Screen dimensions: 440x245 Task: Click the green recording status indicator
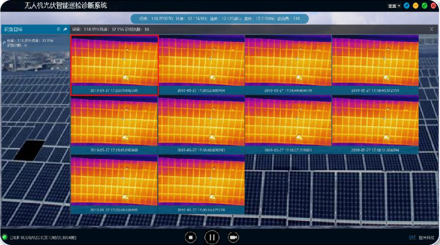tap(5, 237)
